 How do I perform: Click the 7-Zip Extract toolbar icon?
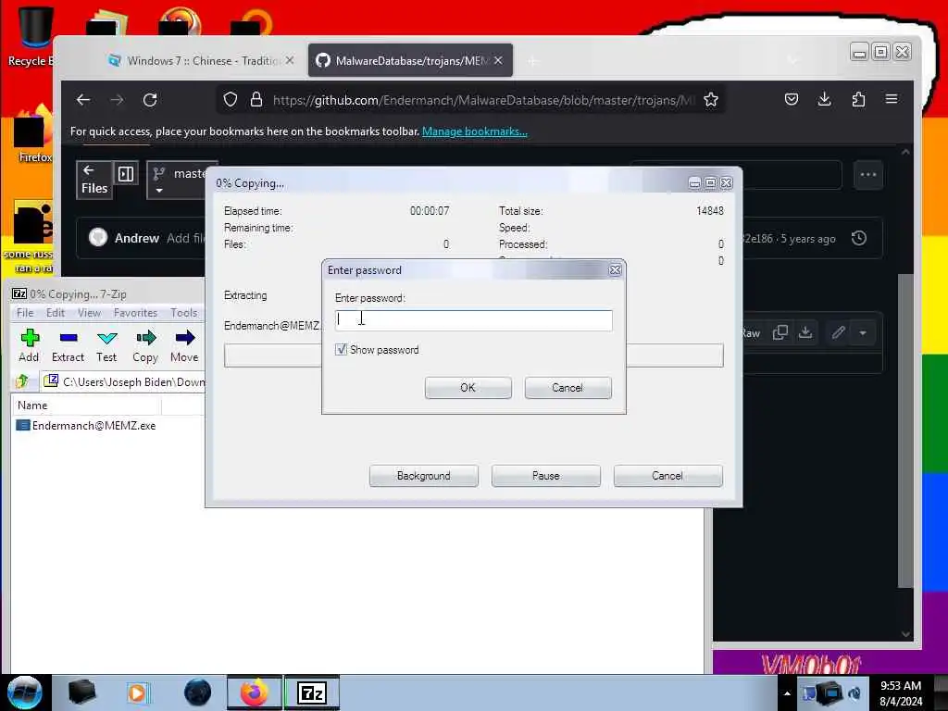(68, 346)
